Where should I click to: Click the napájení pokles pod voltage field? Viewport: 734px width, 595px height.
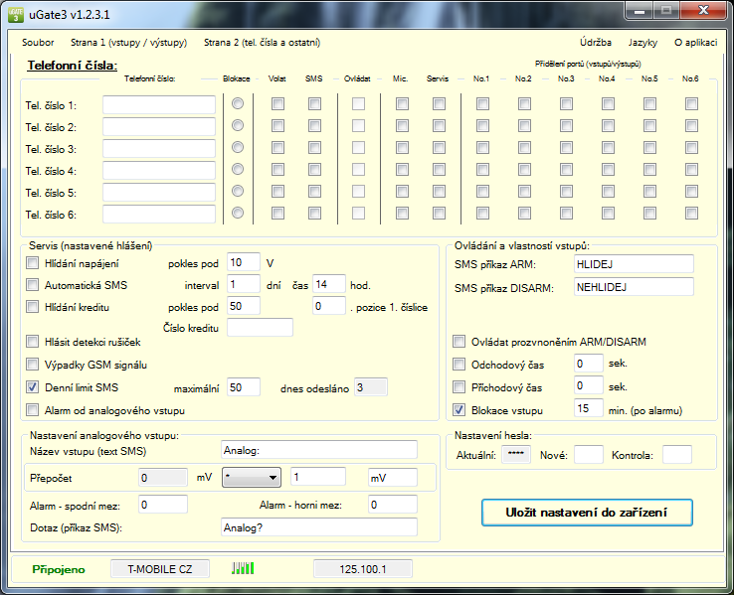[244, 262]
